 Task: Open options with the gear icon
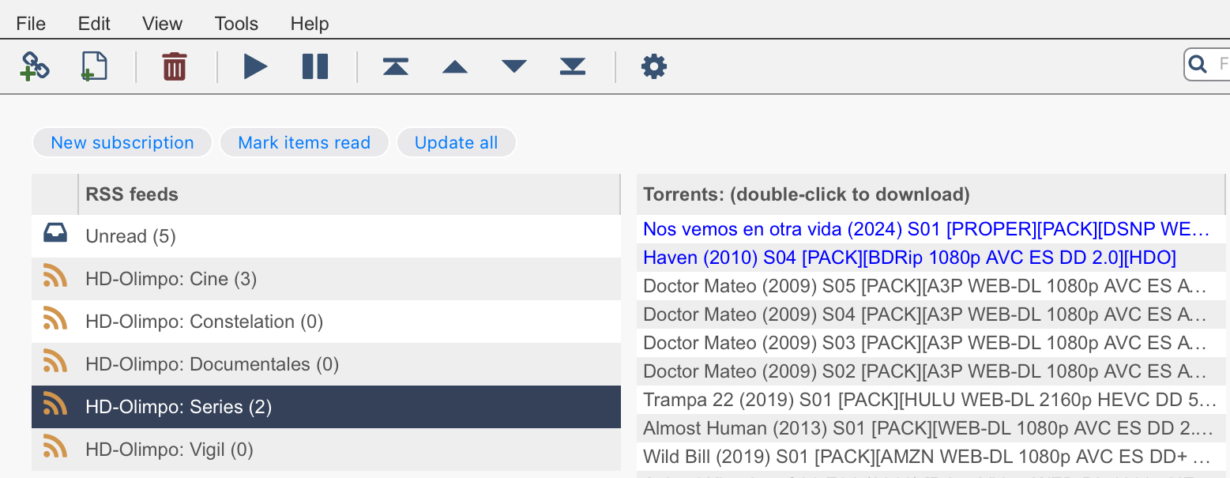click(x=654, y=66)
